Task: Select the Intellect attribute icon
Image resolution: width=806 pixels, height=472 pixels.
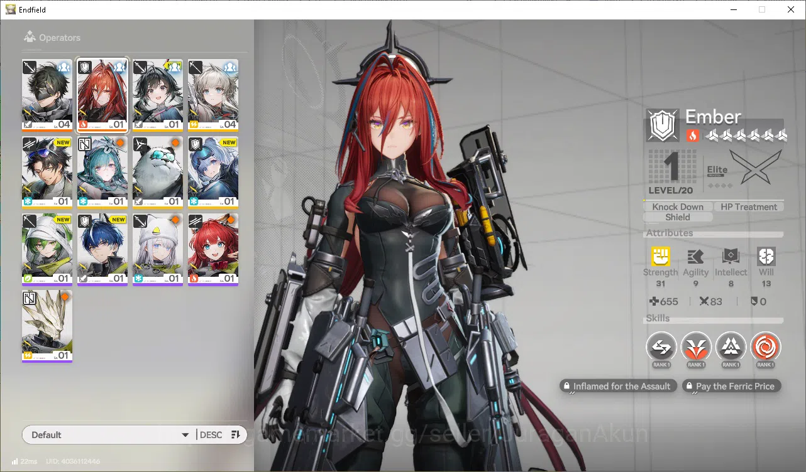Action: pos(731,256)
